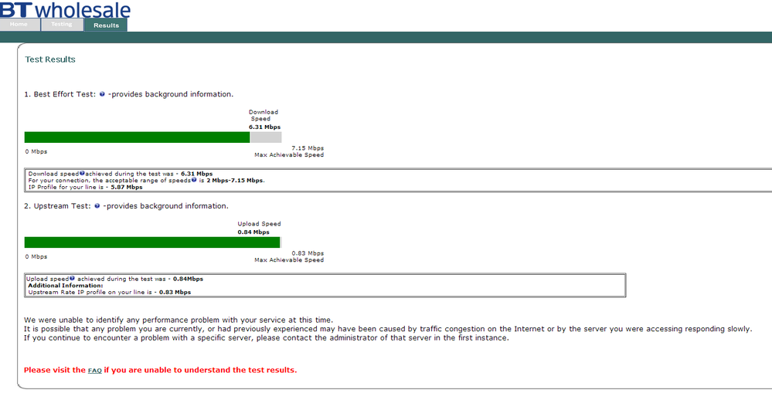Click the 'Download Speed' label
The width and height of the screenshot is (772, 393).
pyautogui.click(x=264, y=115)
